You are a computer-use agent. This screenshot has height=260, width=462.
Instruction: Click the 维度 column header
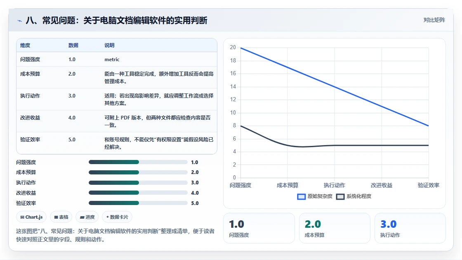[x=25, y=45]
